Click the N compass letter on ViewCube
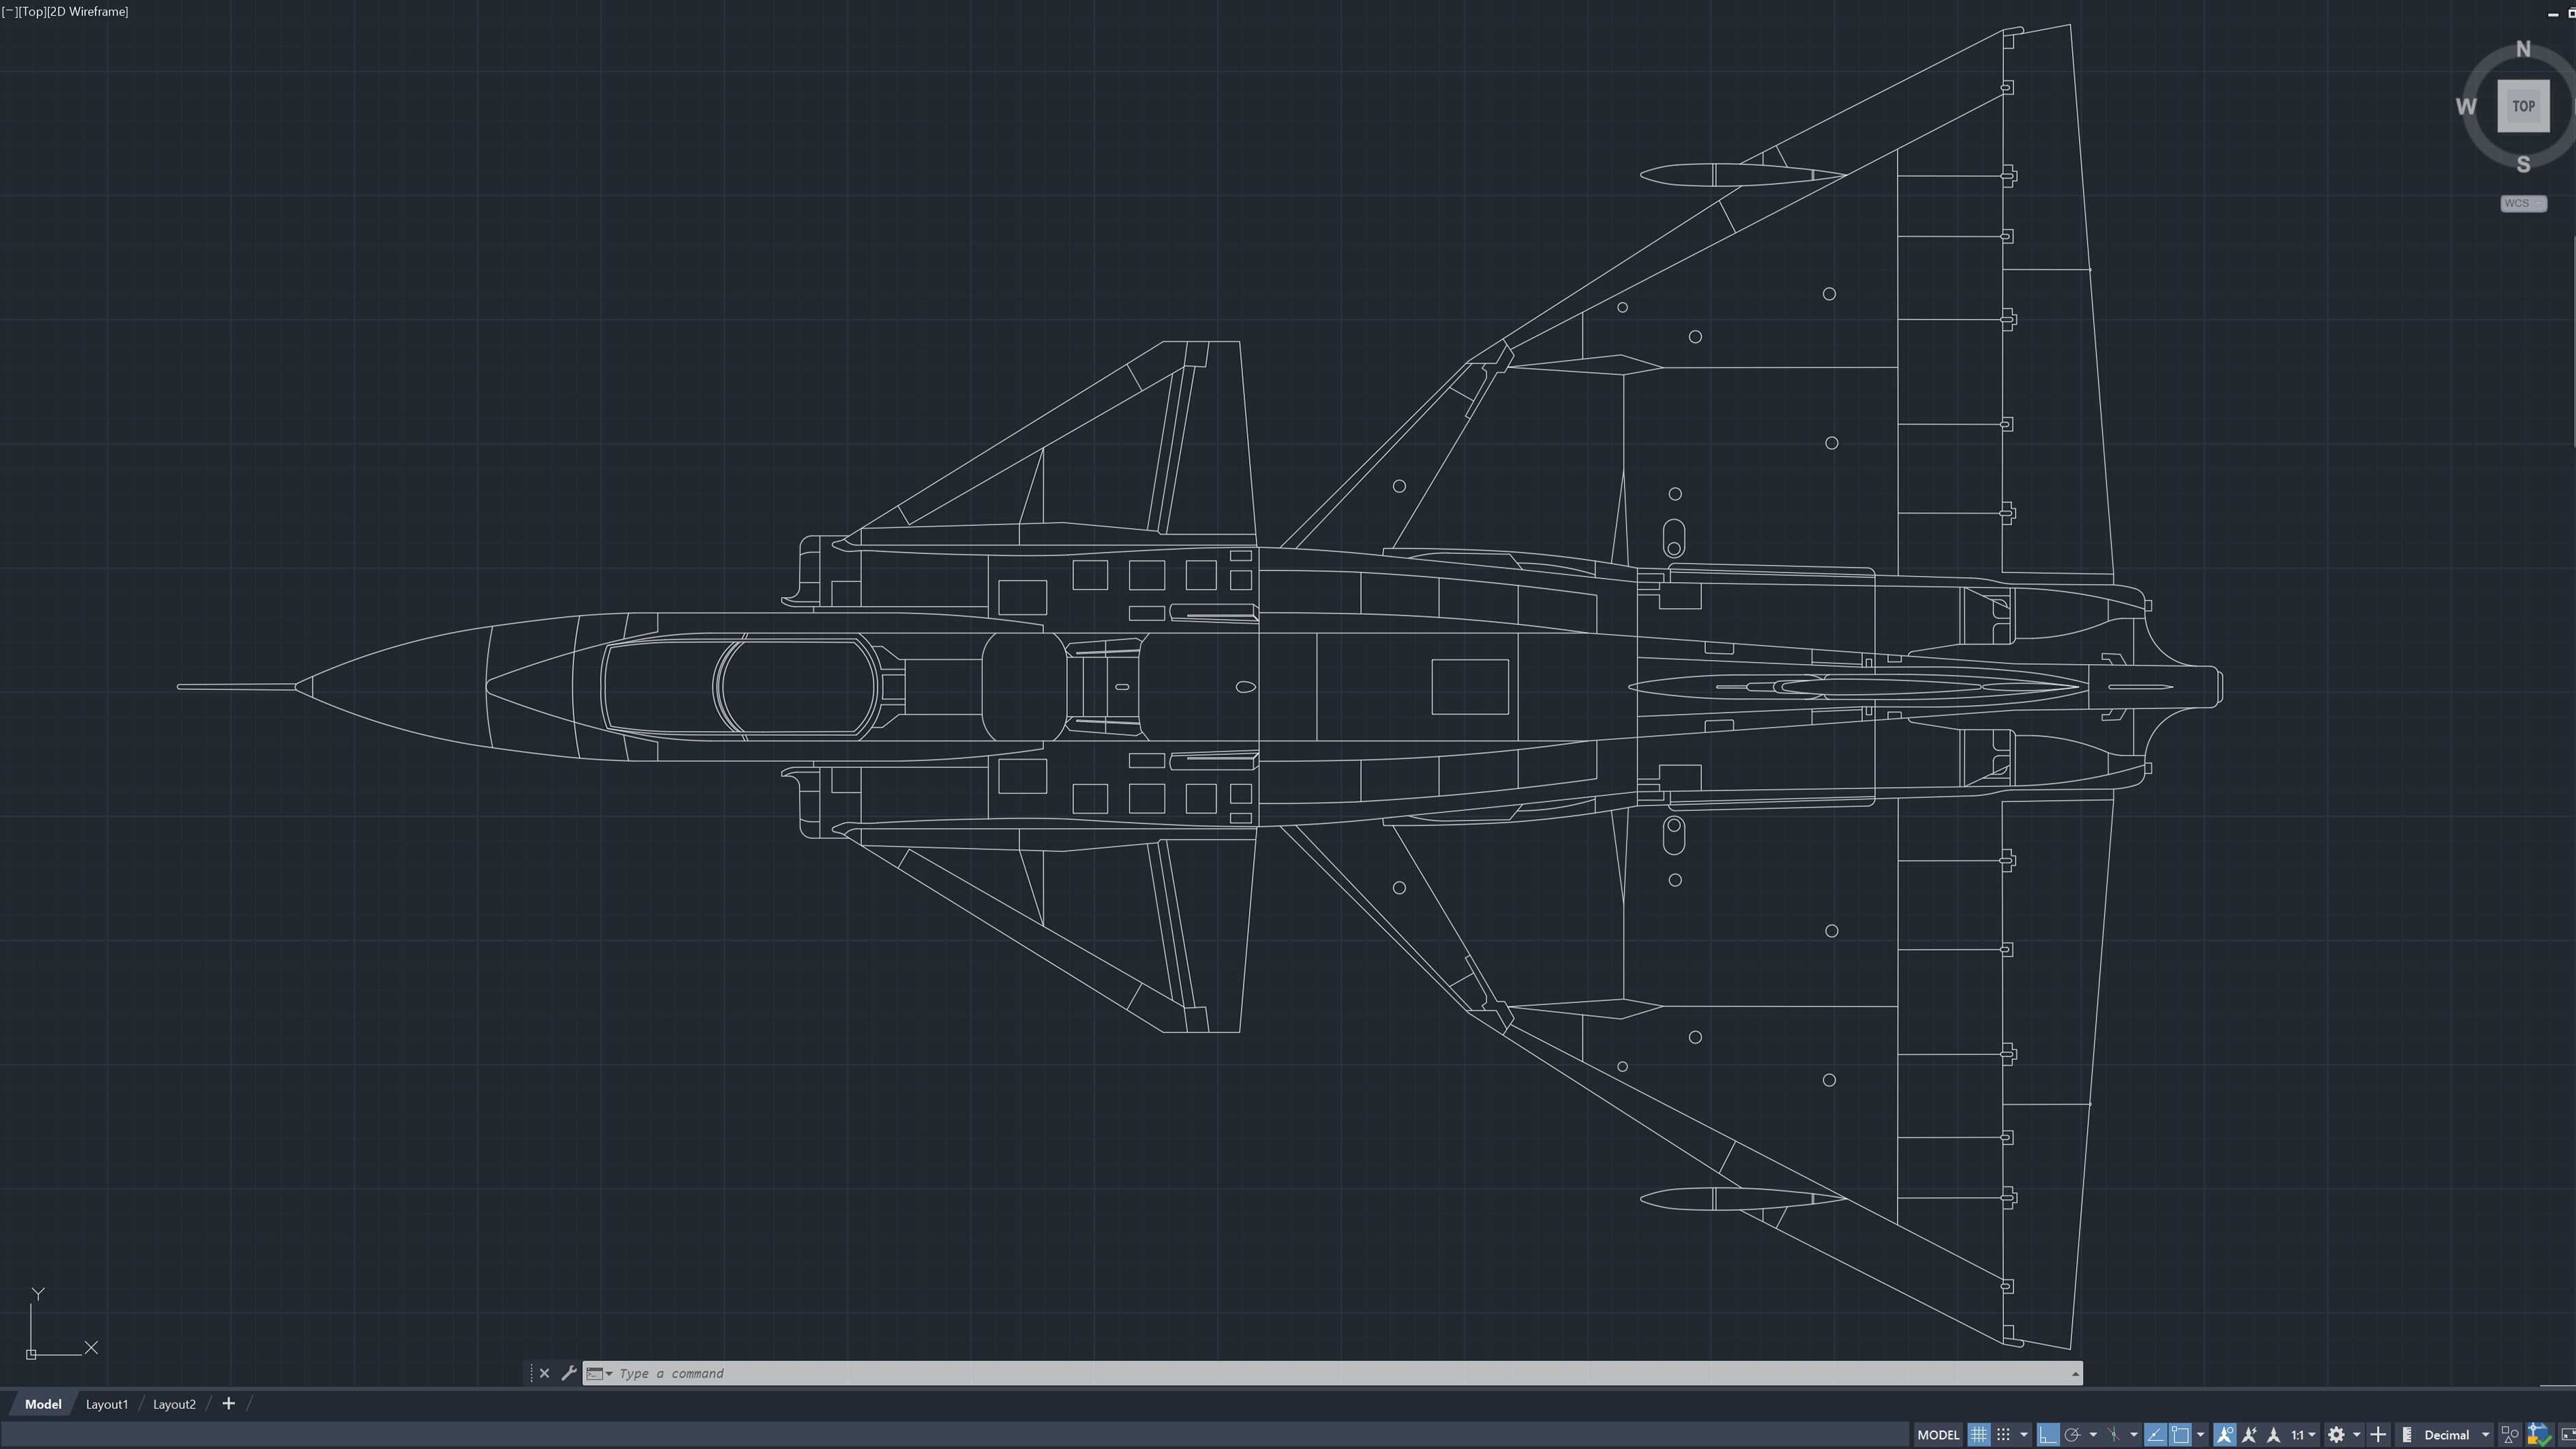The width and height of the screenshot is (2576, 1449). point(2523,49)
